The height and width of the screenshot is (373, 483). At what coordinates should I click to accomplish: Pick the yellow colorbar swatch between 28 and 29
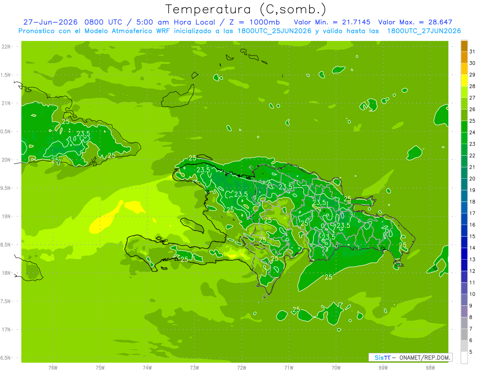coord(464,80)
